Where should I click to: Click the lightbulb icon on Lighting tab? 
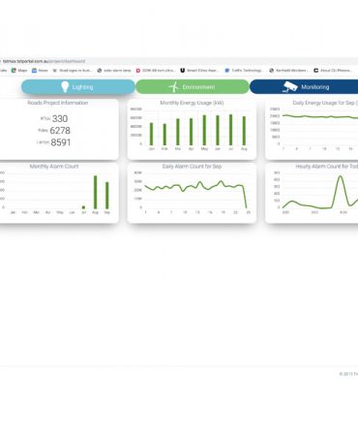coord(65,87)
